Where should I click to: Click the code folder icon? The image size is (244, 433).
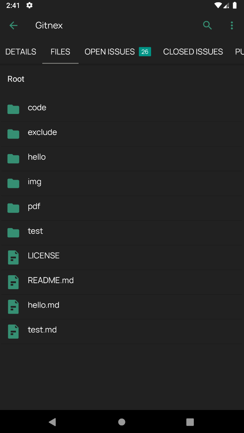coord(13,109)
